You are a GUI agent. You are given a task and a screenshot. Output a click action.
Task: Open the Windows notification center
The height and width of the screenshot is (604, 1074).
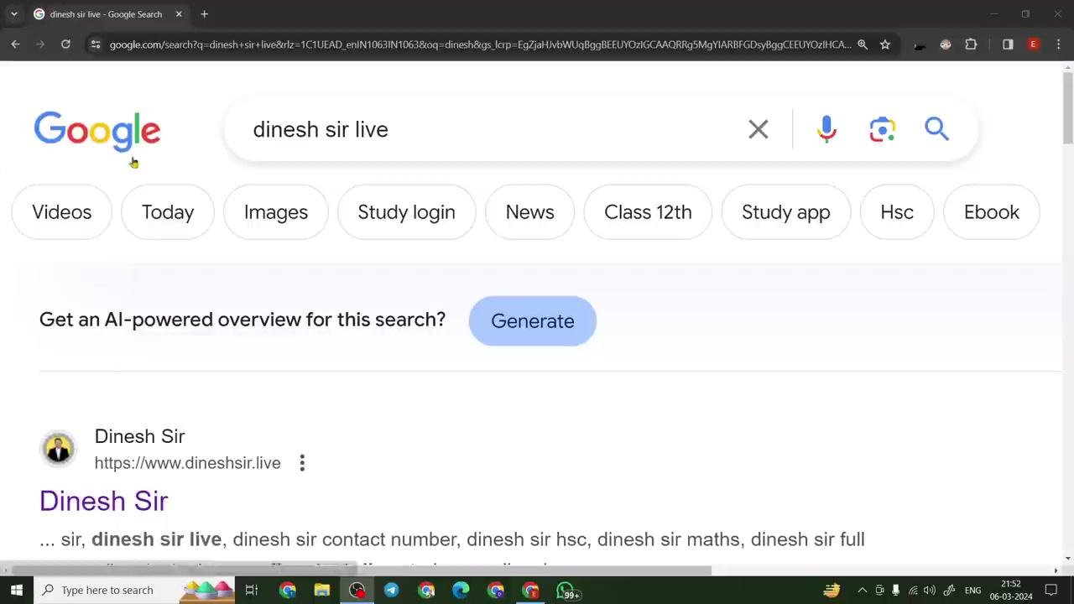pos(1051,591)
